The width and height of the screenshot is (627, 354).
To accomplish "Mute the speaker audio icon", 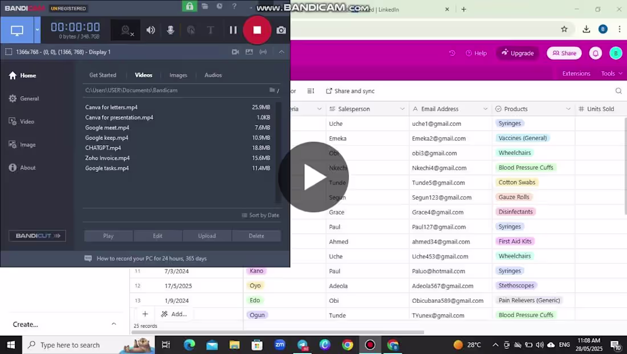I will click(x=150, y=30).
